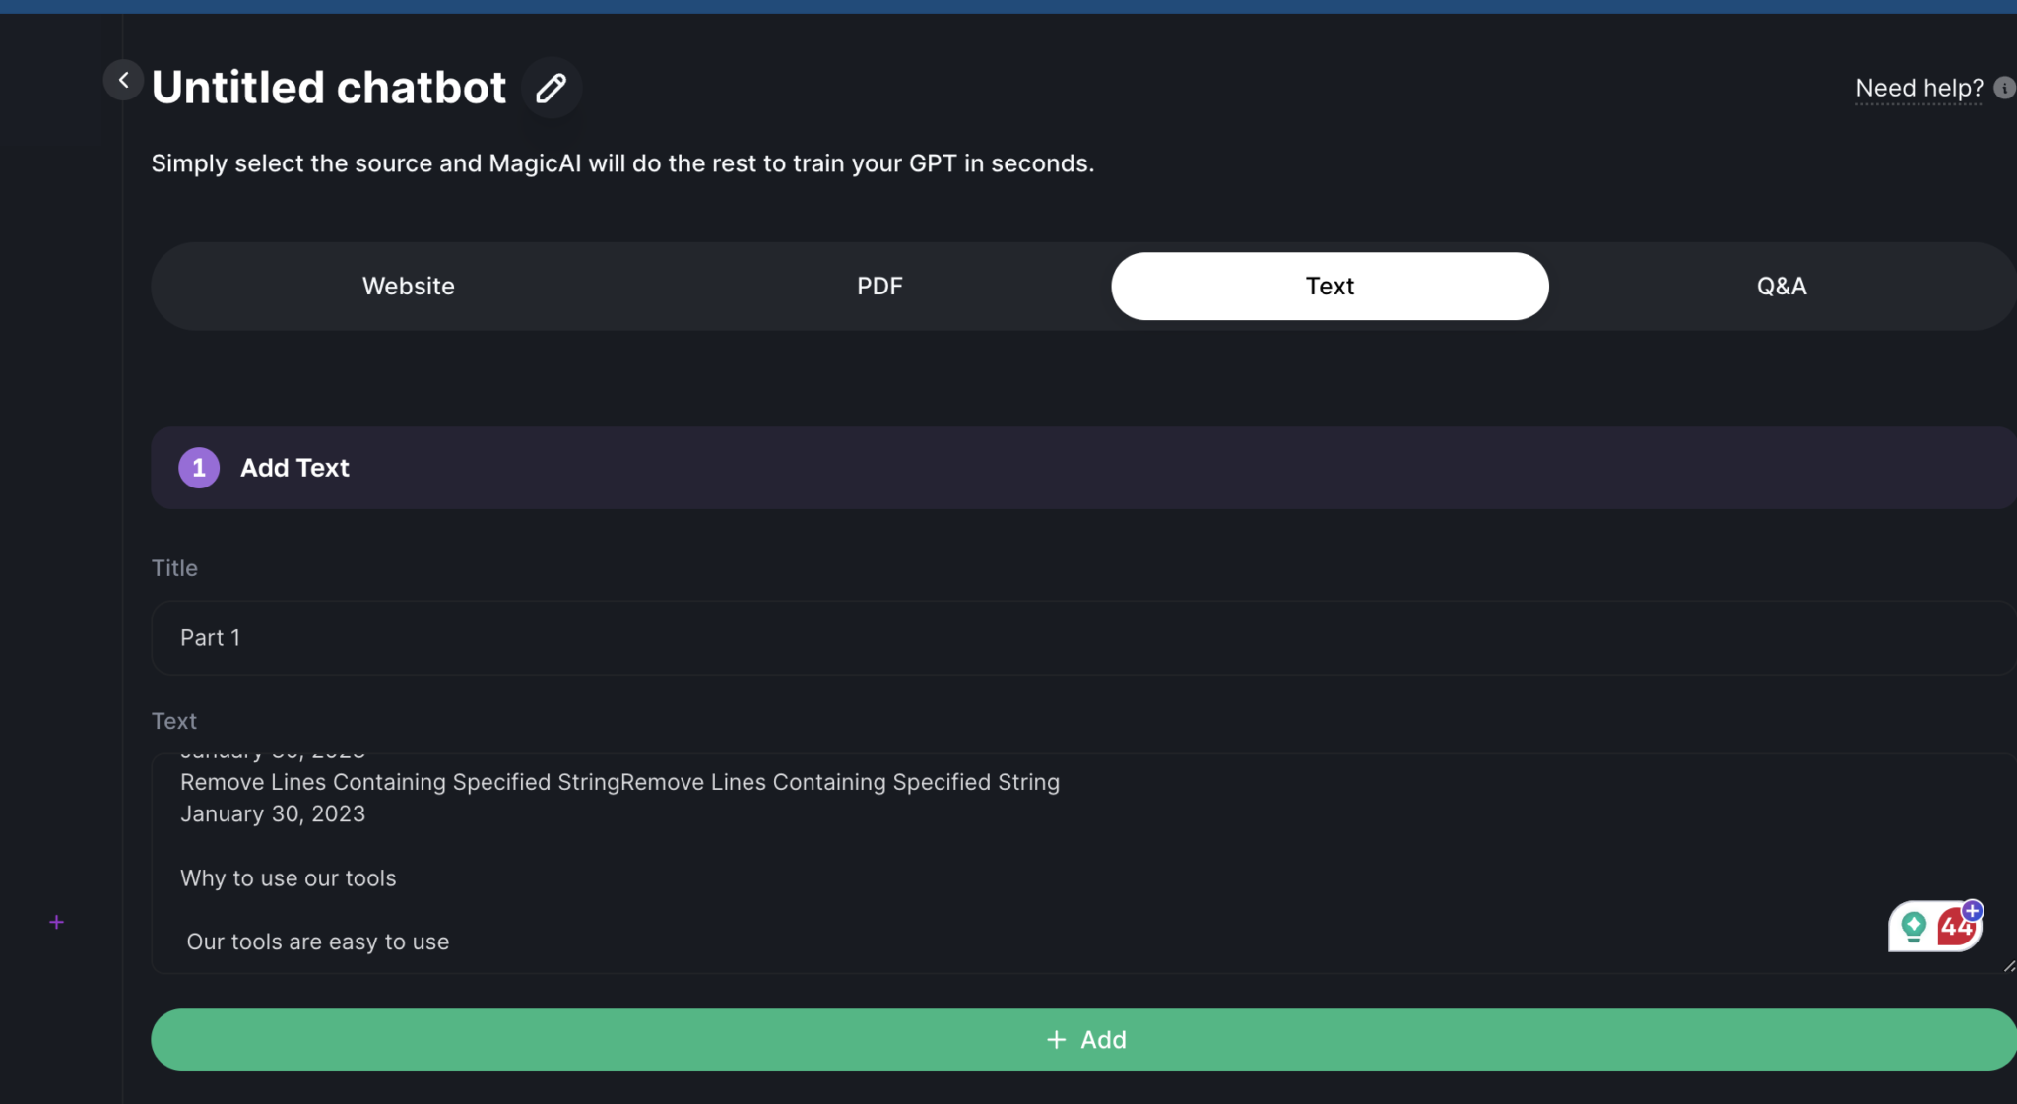Open the Need help? link
2017x1104 pixels.
tap(1919, 89)
